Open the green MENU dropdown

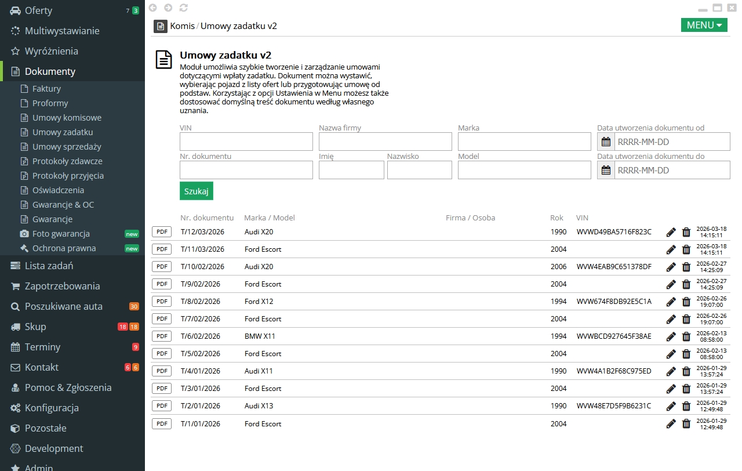click(x=704, y=25)
